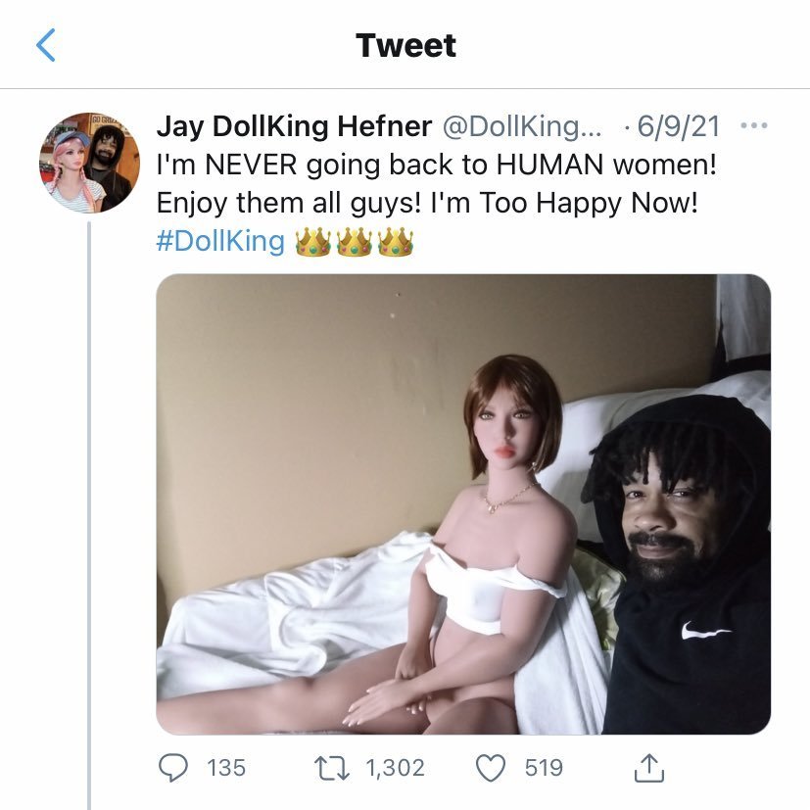
Task: Tap the back arrow
Action: tap(46, 45)
